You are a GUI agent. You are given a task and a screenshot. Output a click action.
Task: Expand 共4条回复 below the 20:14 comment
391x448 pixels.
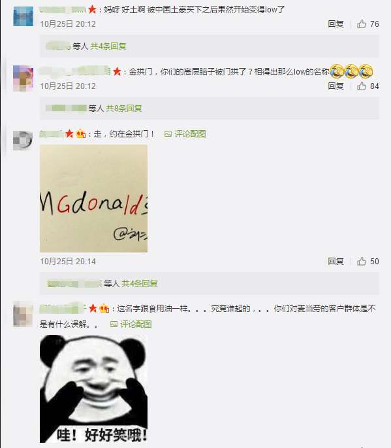click(x=140, y=283)
